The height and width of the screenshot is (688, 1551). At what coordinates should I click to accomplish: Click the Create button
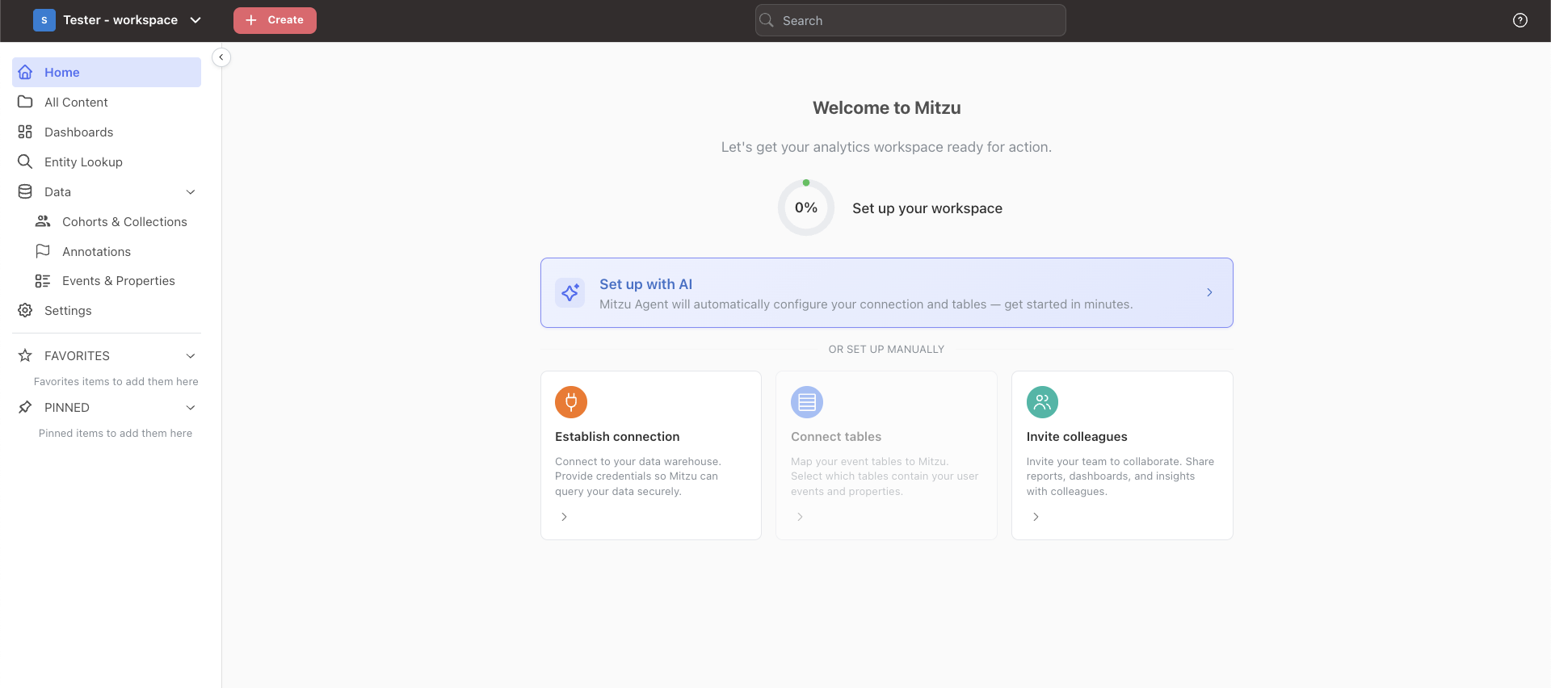tap(275, 20)
